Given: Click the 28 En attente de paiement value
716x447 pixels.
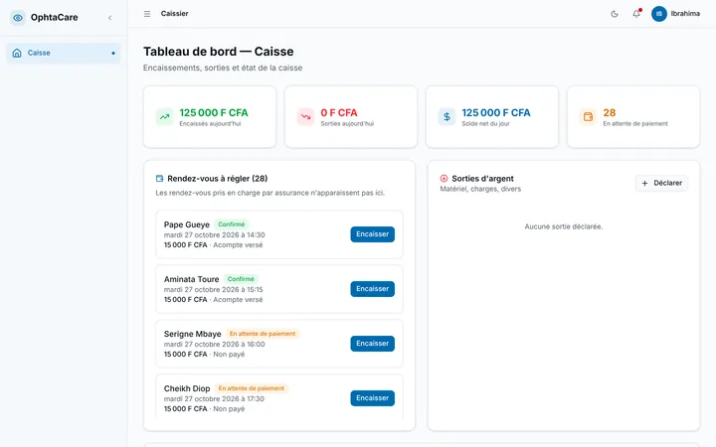Looking at the screenshot, I should pos(610,112).
